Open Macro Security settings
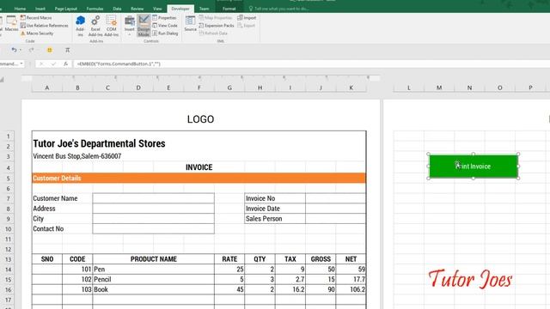 tap(37, 33)
